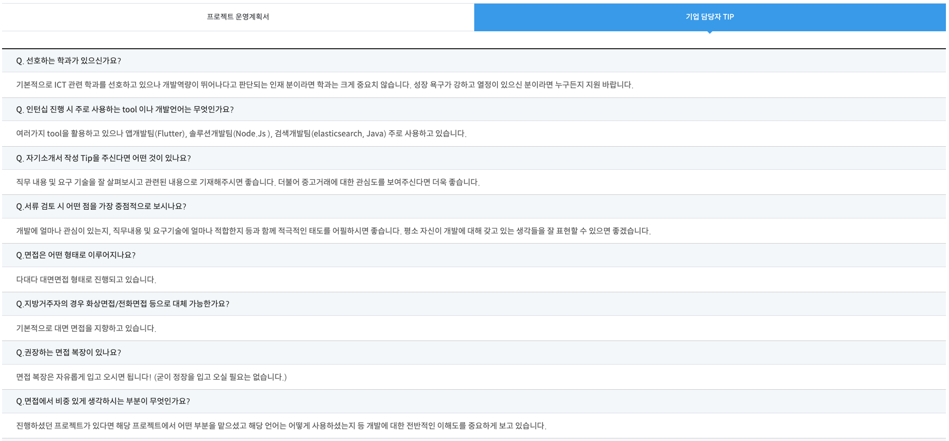Click the answer '면접 복장은 자유롭게 입고 오시면'
Image resolution: width=949 pixels, height=441 pixels.
click(151, 377)
